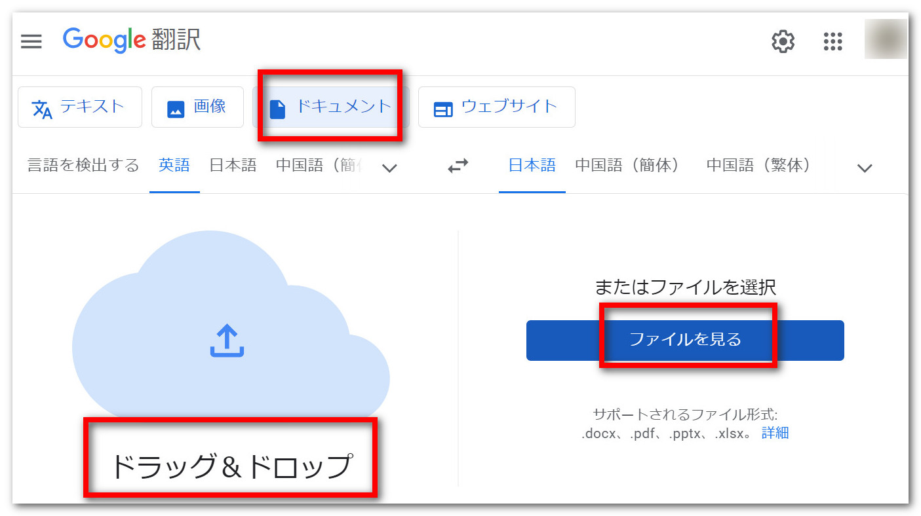Expand the source language list chevron
The width and height of the screenshot is (921, 516).
pos(389,168)
